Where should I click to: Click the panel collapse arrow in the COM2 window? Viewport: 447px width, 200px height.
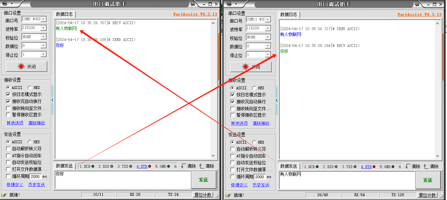tap(53, 100)
